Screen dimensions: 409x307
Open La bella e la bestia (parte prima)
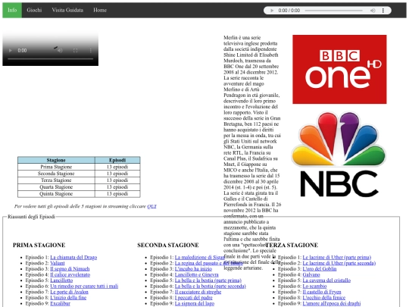208,280
